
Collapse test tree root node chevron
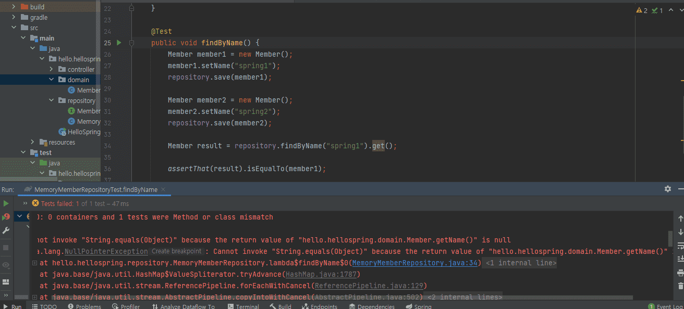tap(19, 216)
